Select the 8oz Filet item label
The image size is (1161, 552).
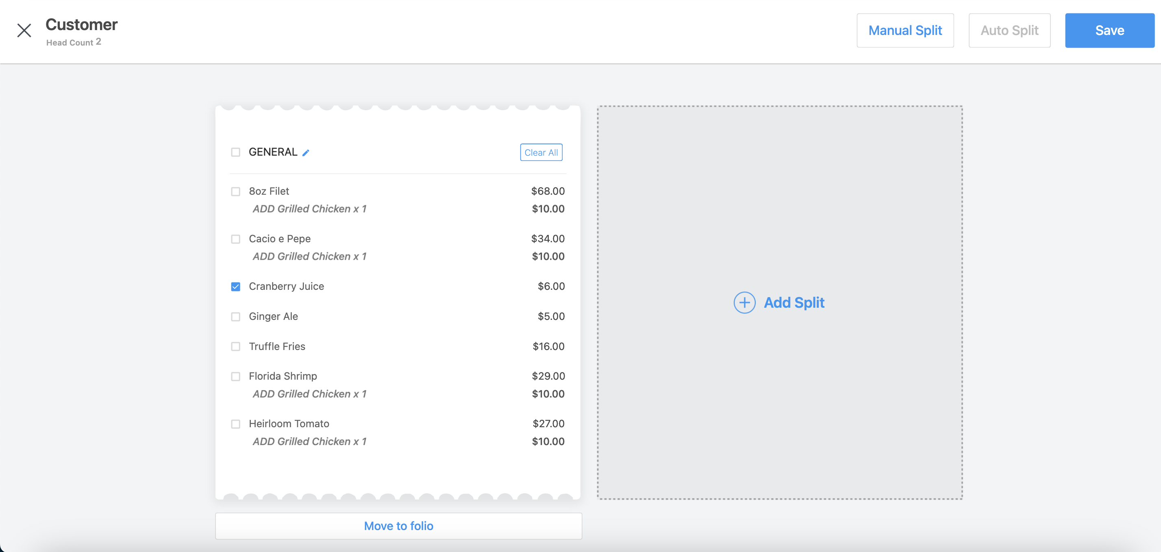pos(269,191)
